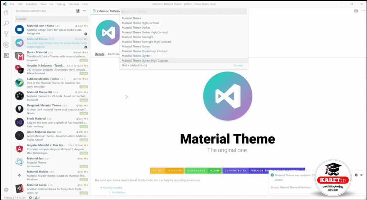This screenshot has width=367, height=200.
Task: Click Material Icon Theme manage gear
Action: pos(86,34)
